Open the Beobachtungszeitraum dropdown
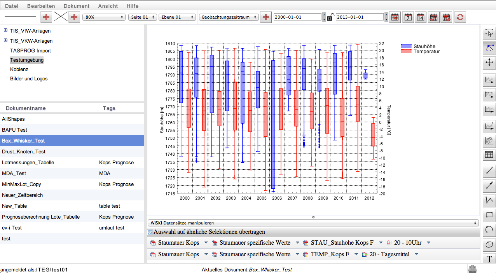The width and height of the screenshot is (496, 273). pos(229,17)
